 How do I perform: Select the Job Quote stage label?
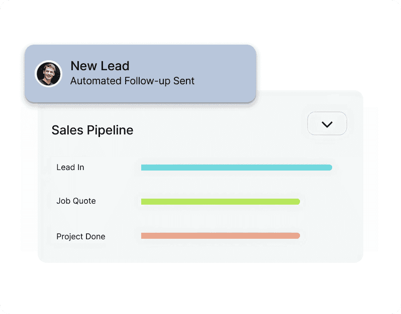click(76, 201)
